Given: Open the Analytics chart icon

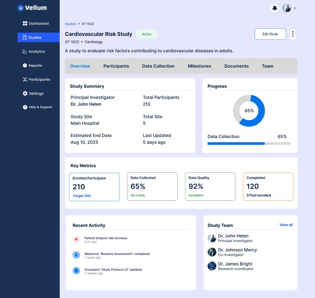Looking at the screenshot, I should coord(24,51).
